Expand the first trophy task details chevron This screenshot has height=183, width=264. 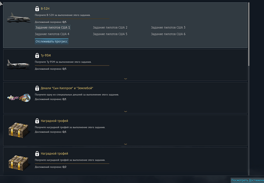(x=125, y=144)
